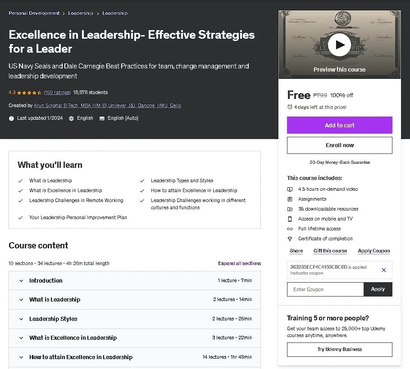Click '100% off' discount text

pos(342,95)
